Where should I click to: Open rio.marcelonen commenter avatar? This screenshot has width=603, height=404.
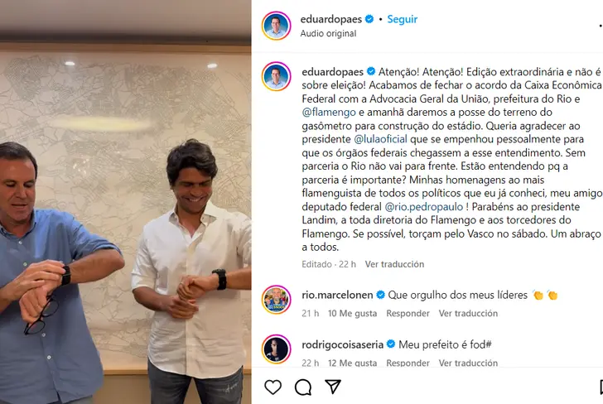click(276, 300)
